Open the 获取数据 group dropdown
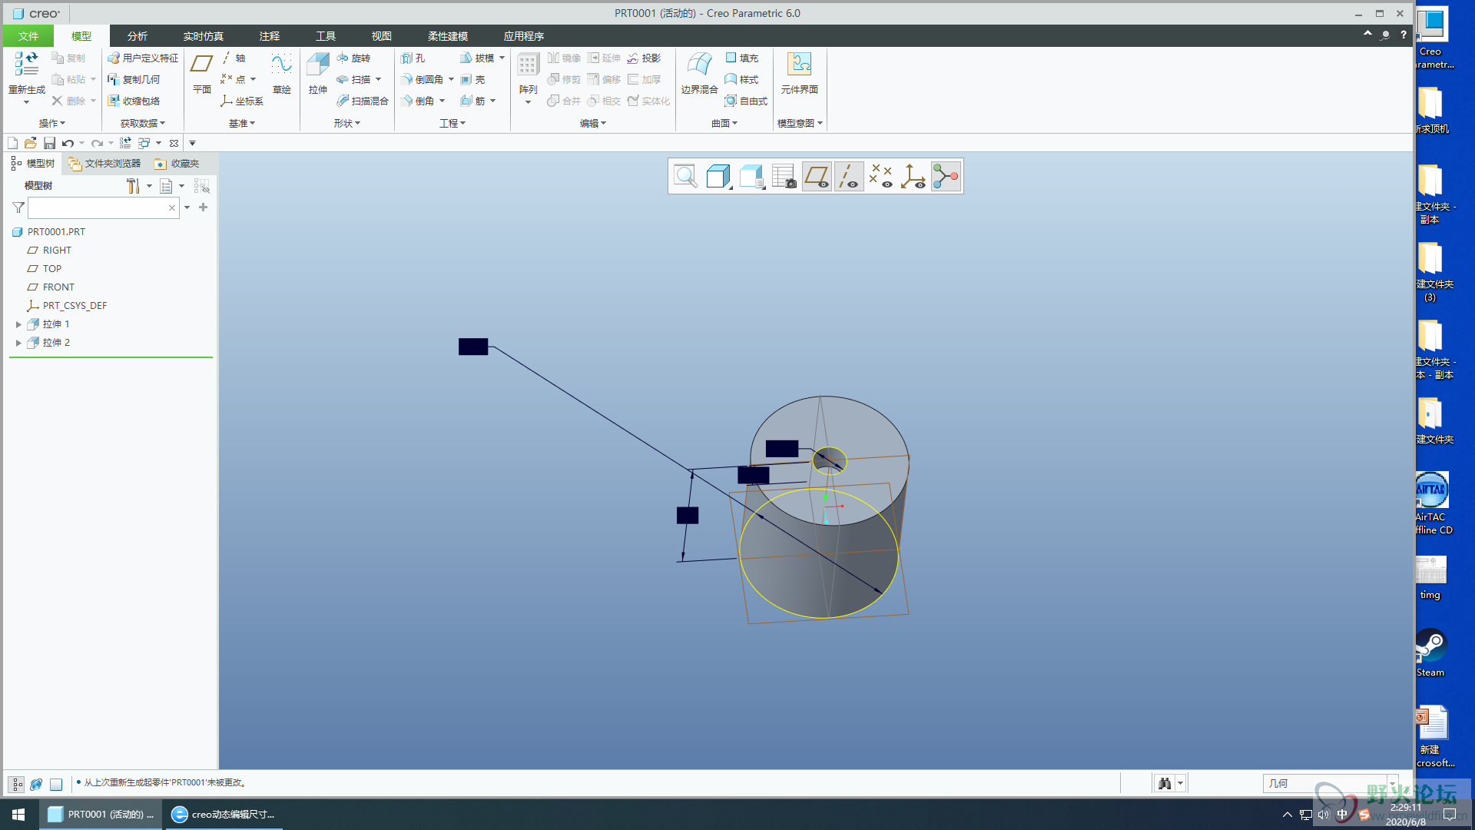The image size is (1475, 830). [x=142, y=123]
